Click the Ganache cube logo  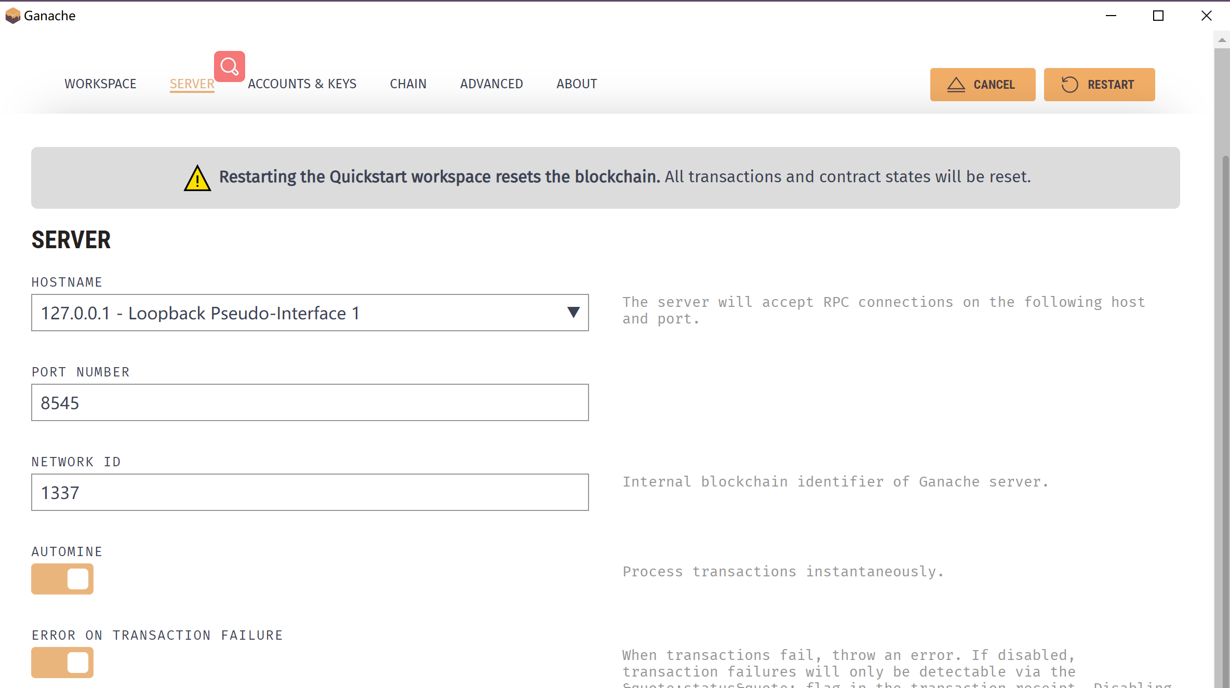pyautogui.click(x=12, y=15)
